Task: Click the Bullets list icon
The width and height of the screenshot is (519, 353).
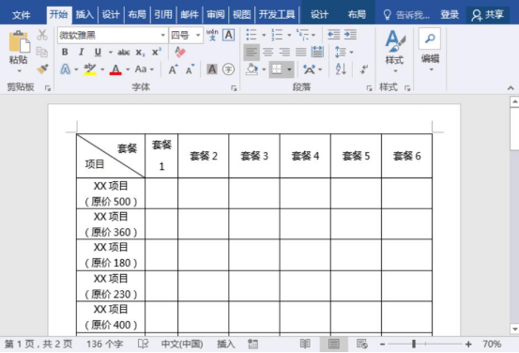Action: [252, 35]
